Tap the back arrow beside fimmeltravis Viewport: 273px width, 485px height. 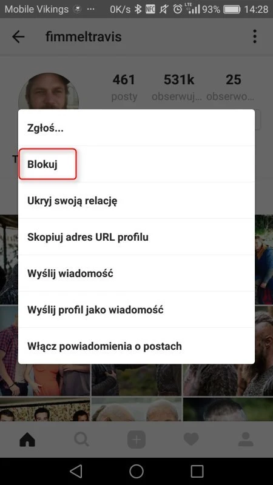coord(18,37)
